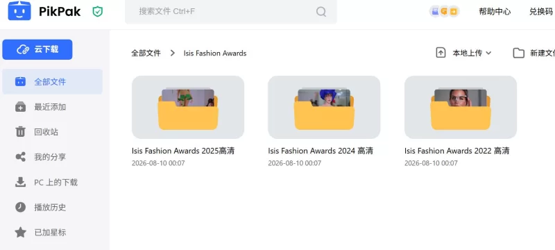555x250 pixels.
Task: Click the breadcrumb chevron separator
Action: [x=172, y=53]
